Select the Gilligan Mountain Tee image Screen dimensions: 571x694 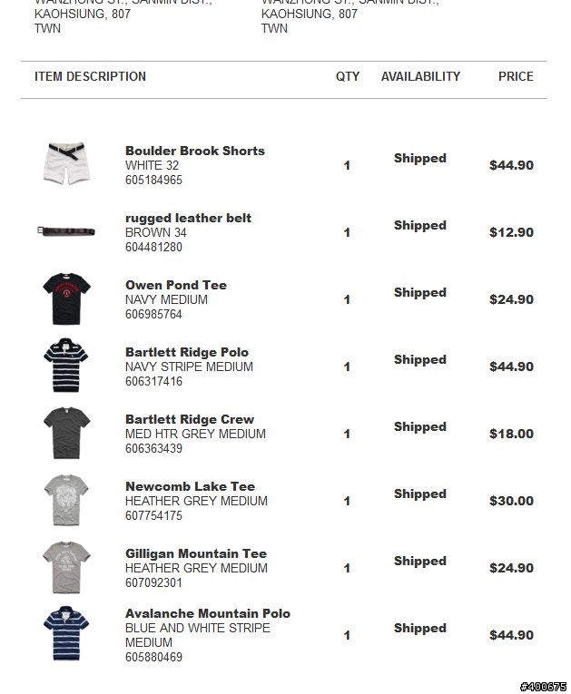coord(66,567)
